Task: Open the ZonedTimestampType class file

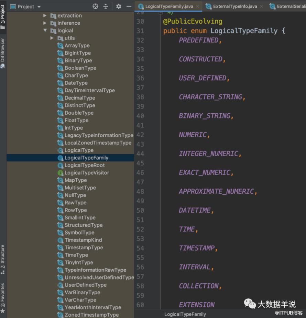Action: (x=91, y=315)
